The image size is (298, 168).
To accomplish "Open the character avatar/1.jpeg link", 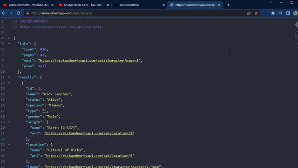I will click(x=102, y=167).
